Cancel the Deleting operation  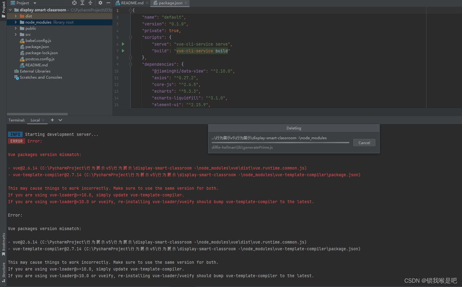pos(364,143)
